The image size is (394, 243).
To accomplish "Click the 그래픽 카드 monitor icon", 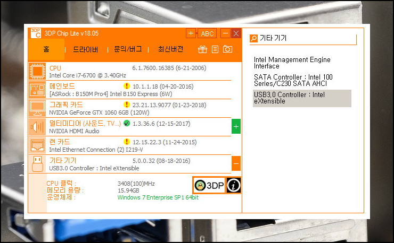I will click(37, 108).
